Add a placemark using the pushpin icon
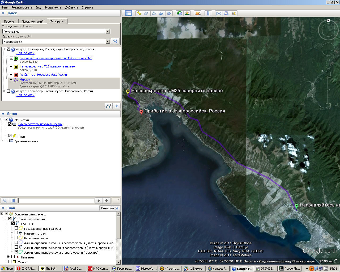This screenshot has height=272, width=340. click(139, 13)
